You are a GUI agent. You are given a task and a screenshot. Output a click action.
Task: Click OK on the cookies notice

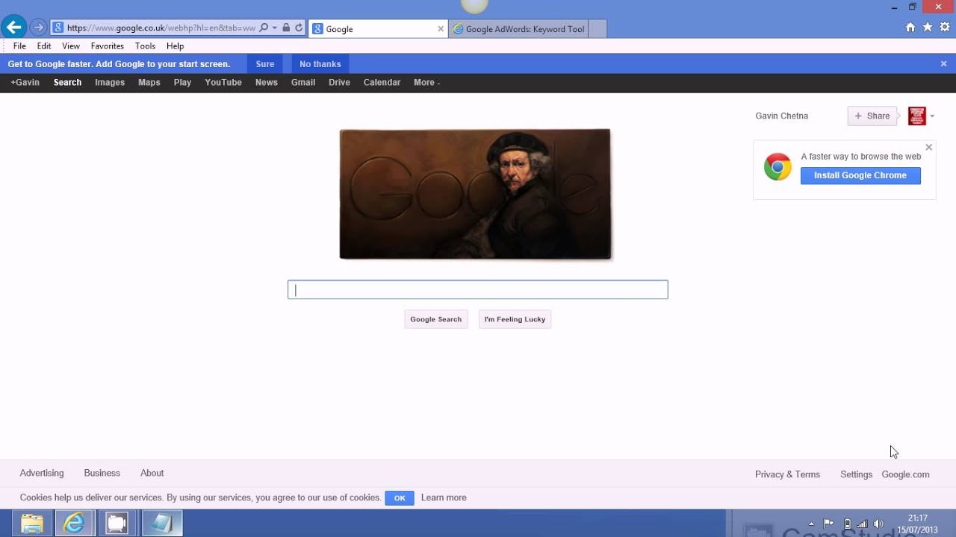(400, 498)
